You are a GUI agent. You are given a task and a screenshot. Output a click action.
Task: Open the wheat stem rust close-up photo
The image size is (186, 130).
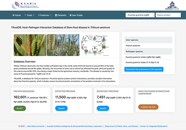30,45
